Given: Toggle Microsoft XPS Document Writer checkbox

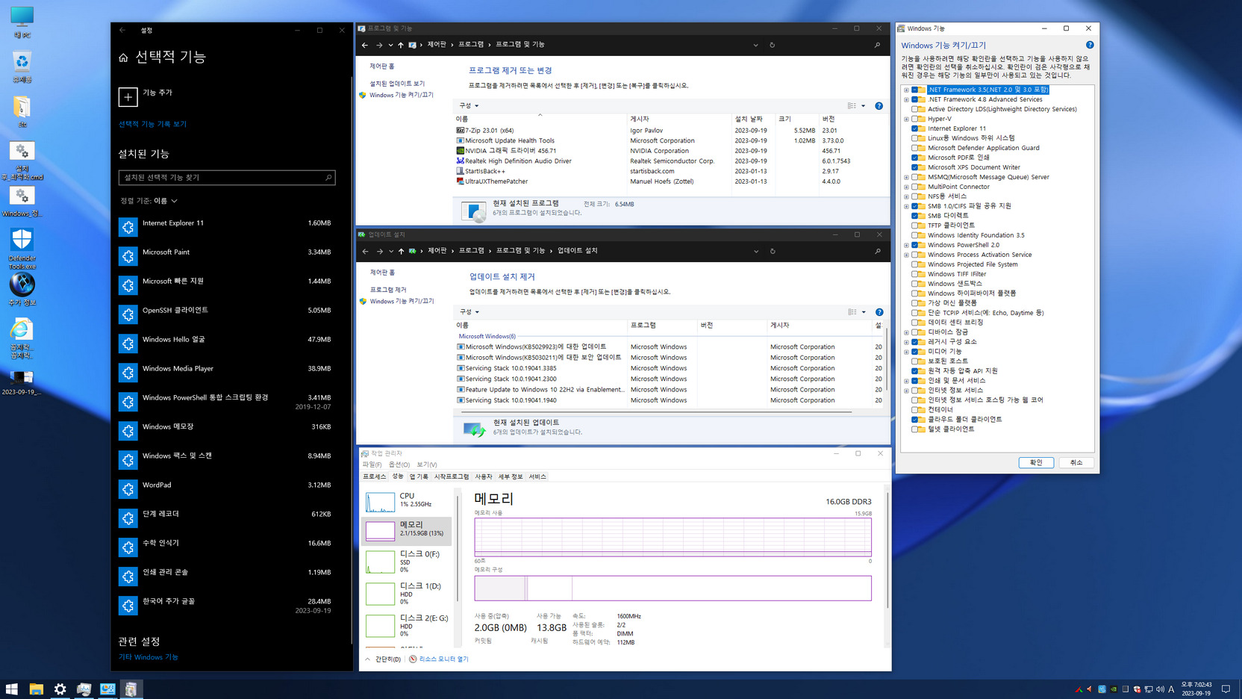Looking at the screenshot, I should 915,167.
